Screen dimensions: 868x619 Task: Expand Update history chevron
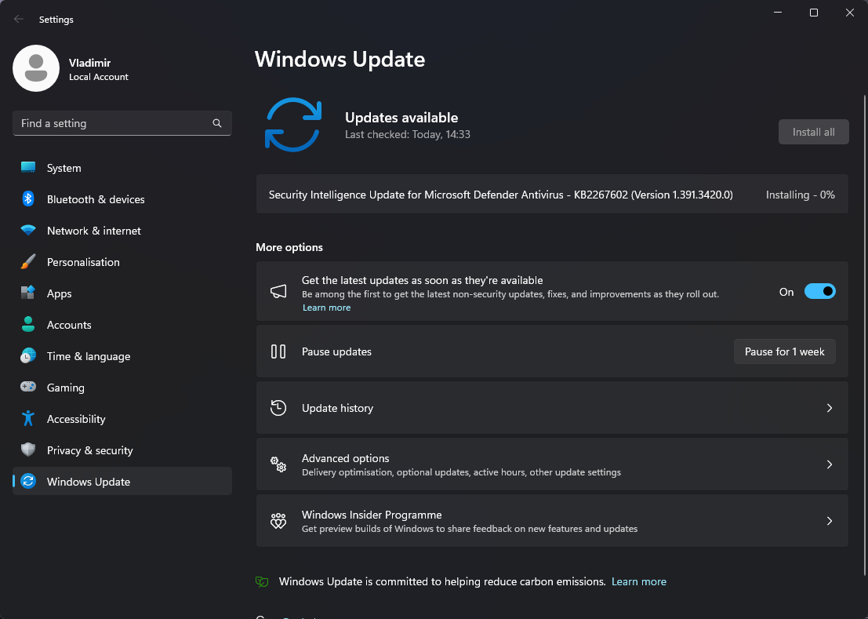click(830, 408)
